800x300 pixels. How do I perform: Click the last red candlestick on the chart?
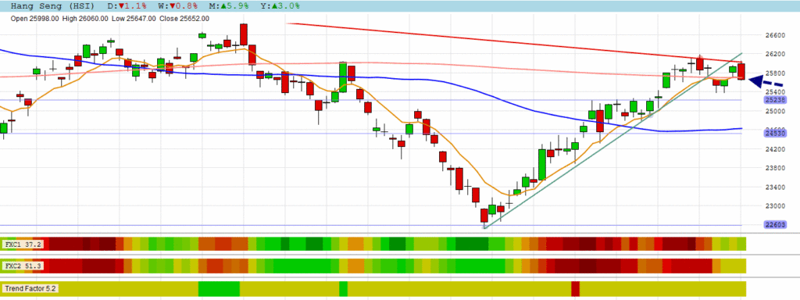[x=741, y=71]
